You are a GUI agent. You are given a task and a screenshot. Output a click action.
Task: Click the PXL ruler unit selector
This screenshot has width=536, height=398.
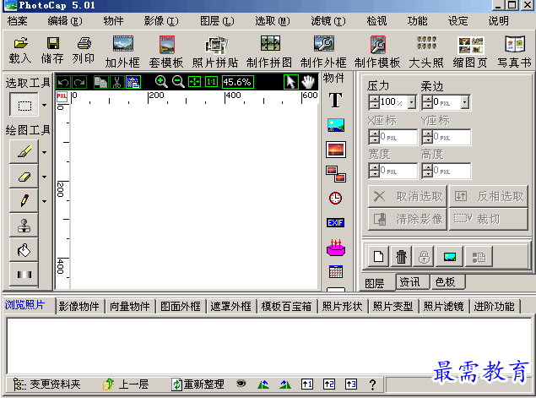pyautogui.click(x=62, y=96)
